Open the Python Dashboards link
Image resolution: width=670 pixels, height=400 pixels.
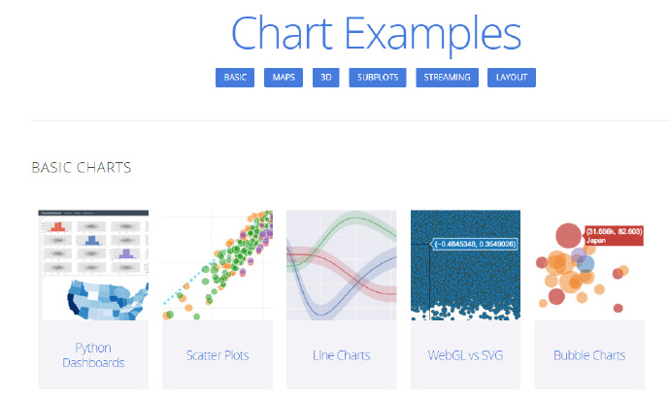(x=93, y=355)
